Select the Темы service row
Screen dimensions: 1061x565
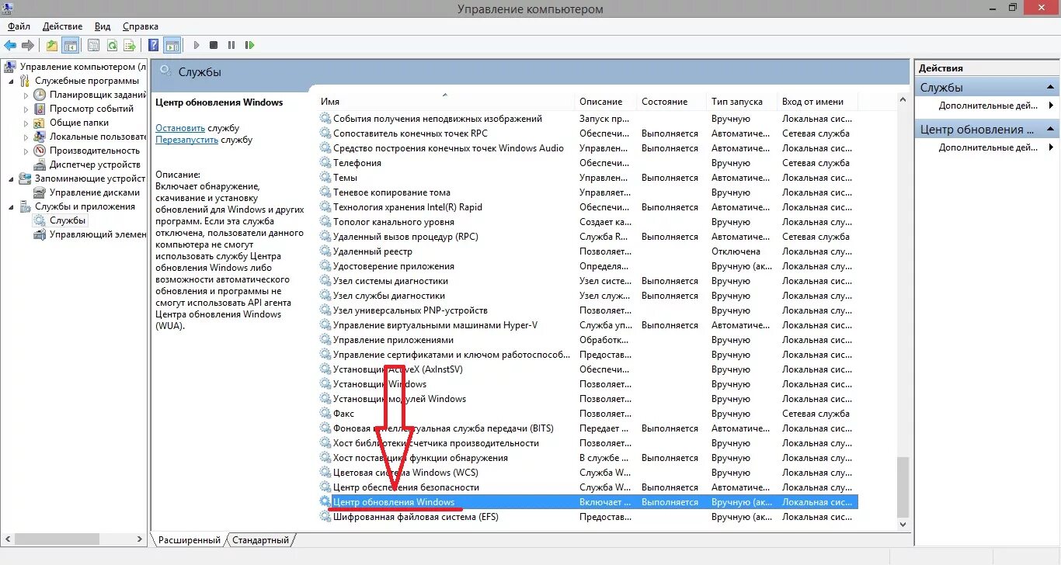coord(588,178)
